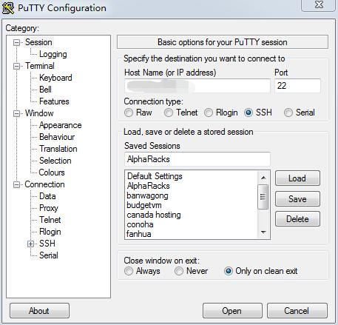Open the Keyboard settings category
Image resolution: width=338 pixels, height=325 pixels.
[55, 78]
